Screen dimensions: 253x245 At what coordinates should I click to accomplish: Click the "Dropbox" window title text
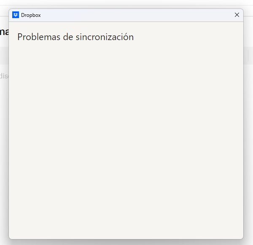coord(31,15)
